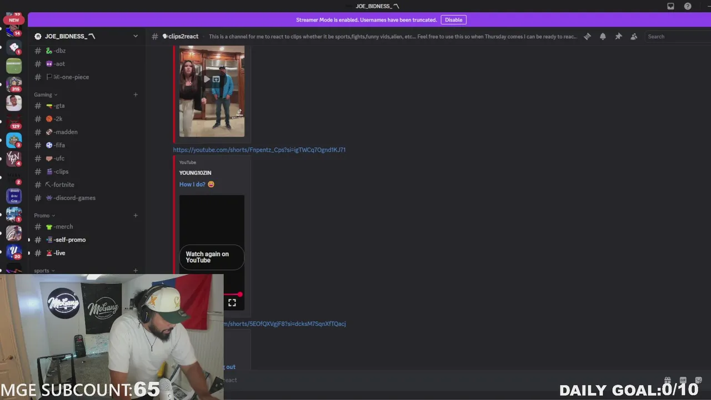This screenshot has height=400, width=711.
Task: Open YOUNG10ZIN author link
Action: [195, 173]
